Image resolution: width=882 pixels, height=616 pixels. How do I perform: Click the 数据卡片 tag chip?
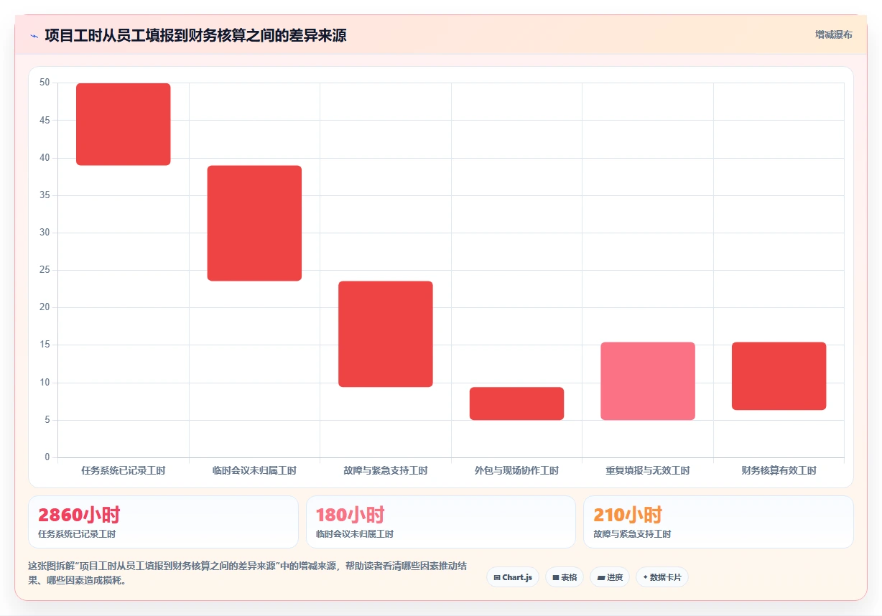[x=662, y=577]
